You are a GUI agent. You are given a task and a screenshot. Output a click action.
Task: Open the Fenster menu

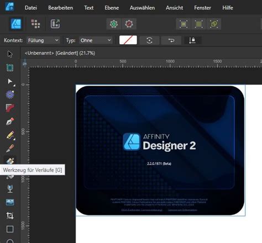tap(202, 8)
